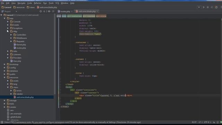Click the Events folder icon

(11, 25)
